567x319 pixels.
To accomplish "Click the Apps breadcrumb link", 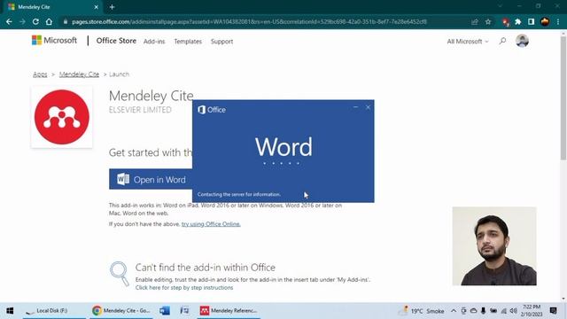I will (40, 74).
